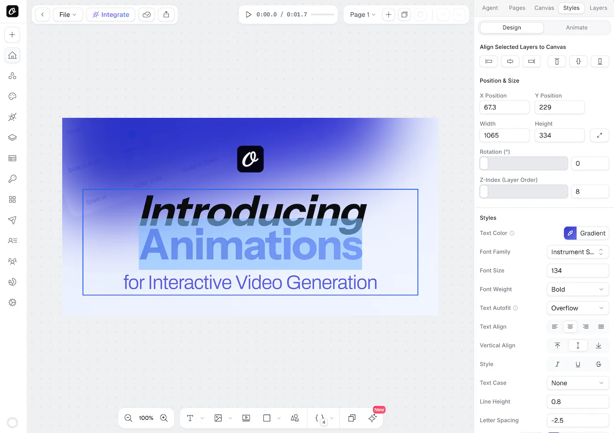Open the Page 1 dropdown
Image resolution: width=614 pixels, height=433 pixels.
363,14
